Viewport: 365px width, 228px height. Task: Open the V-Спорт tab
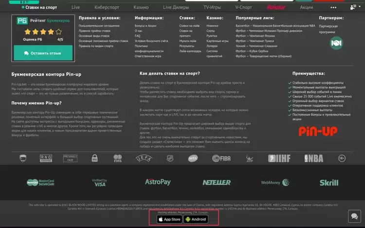point(243,7)
